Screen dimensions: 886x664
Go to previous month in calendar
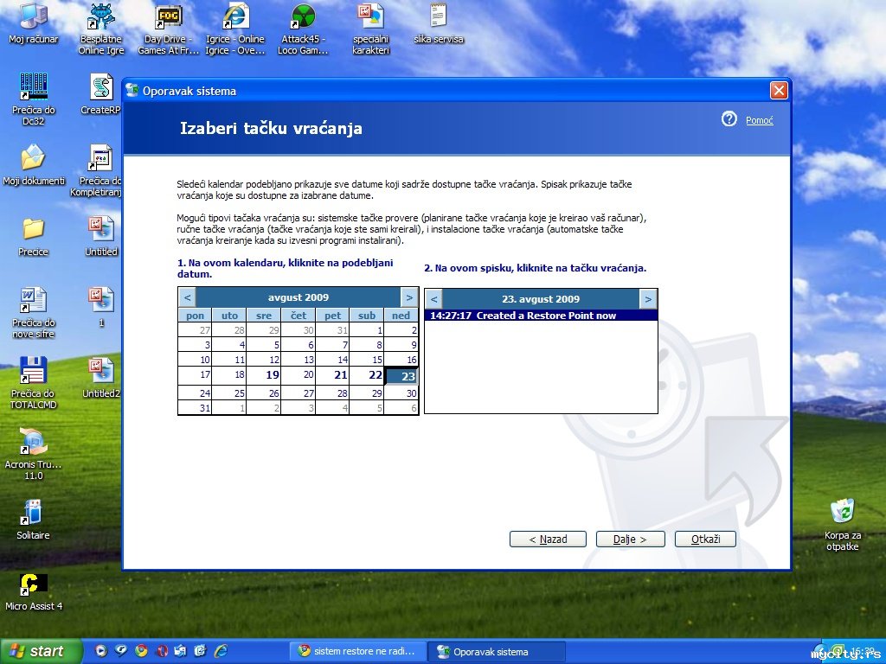188,297
